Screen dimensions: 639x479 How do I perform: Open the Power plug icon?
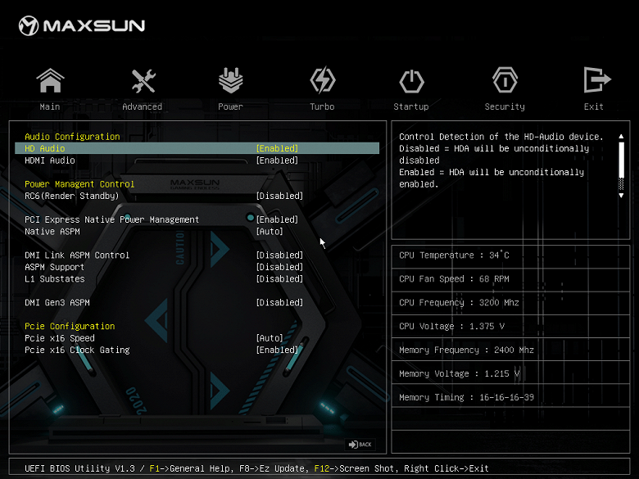point(231,80)
